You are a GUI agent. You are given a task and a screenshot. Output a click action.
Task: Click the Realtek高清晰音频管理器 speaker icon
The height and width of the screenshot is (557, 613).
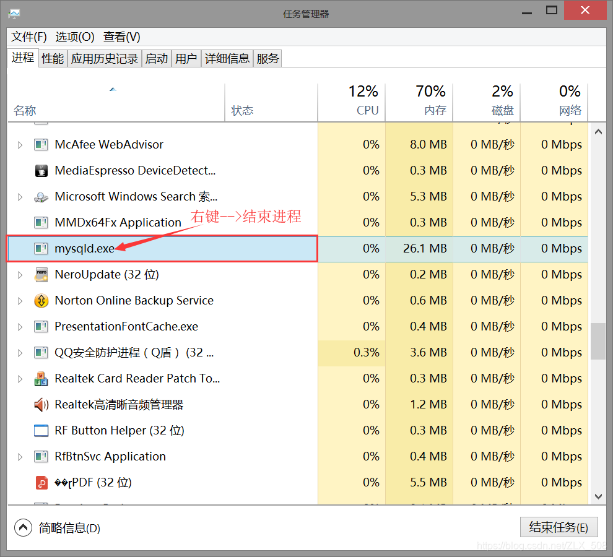[41, 405]
